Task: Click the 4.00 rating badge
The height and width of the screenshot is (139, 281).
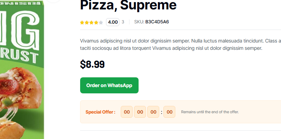Action: (x=113, y=22)
